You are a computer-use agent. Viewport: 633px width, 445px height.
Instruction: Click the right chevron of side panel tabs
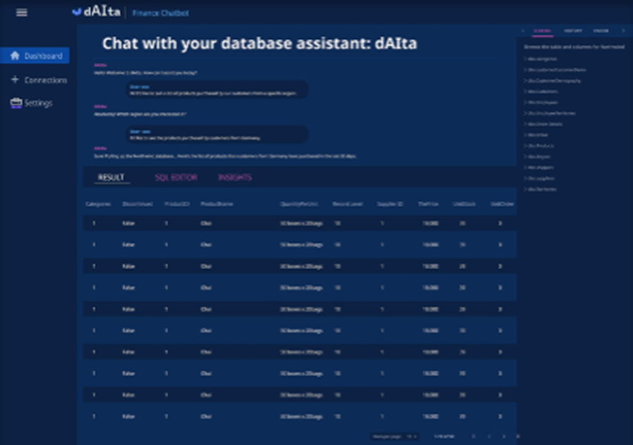pyautogui.click(x=623, y=30)
